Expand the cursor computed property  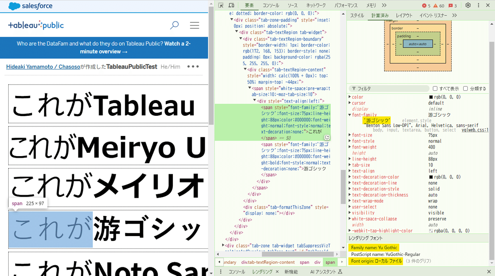[x=350, y=103]
